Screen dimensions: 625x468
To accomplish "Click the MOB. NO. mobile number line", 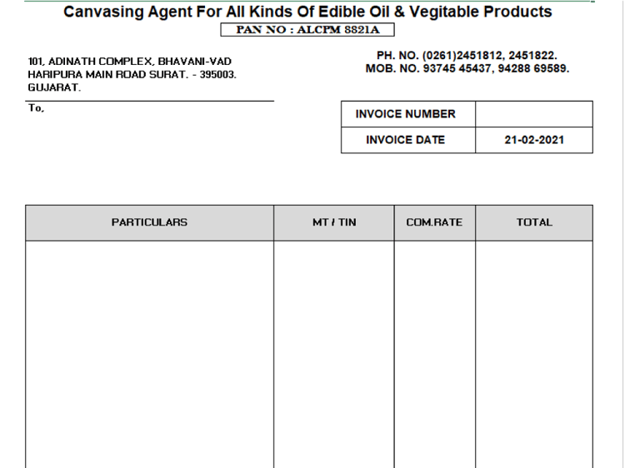I will point(467,68).
